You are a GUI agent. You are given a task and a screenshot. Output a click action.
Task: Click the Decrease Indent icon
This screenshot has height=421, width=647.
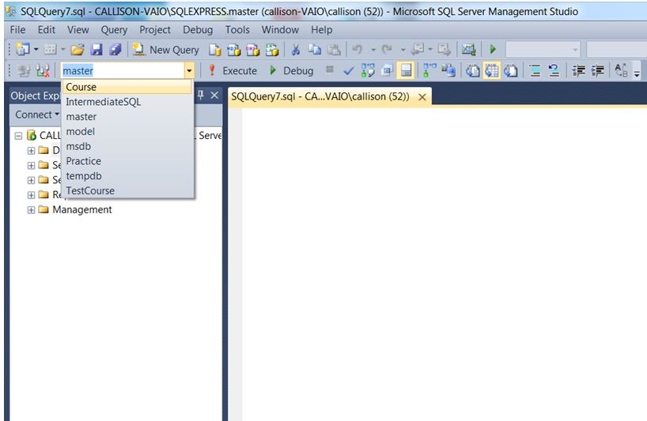tap(578, 71)
